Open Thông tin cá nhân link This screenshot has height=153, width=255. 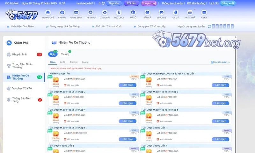coord(172,3)
